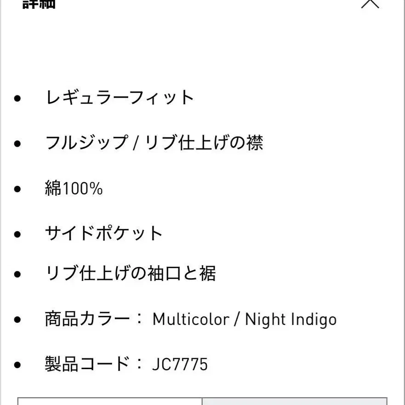This screenshot has height=405, width=405.
Task: Click the bullet beside 商品カラー
Action: point(17,319)
